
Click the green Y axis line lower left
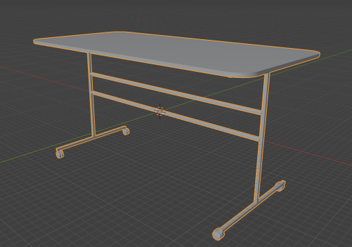tap(28, 156)
